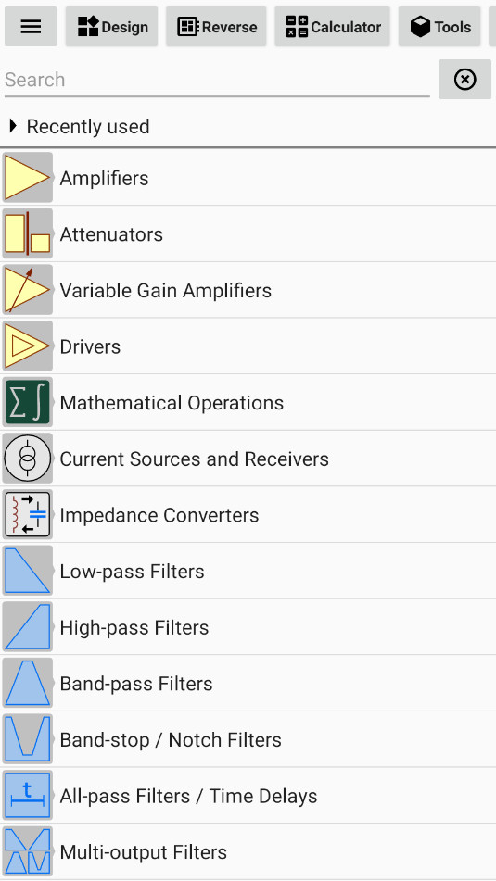Select the Variable Gain Amplifiers icon
The width and height of the screenshot is (496, 881).
[x=28, y=290]
